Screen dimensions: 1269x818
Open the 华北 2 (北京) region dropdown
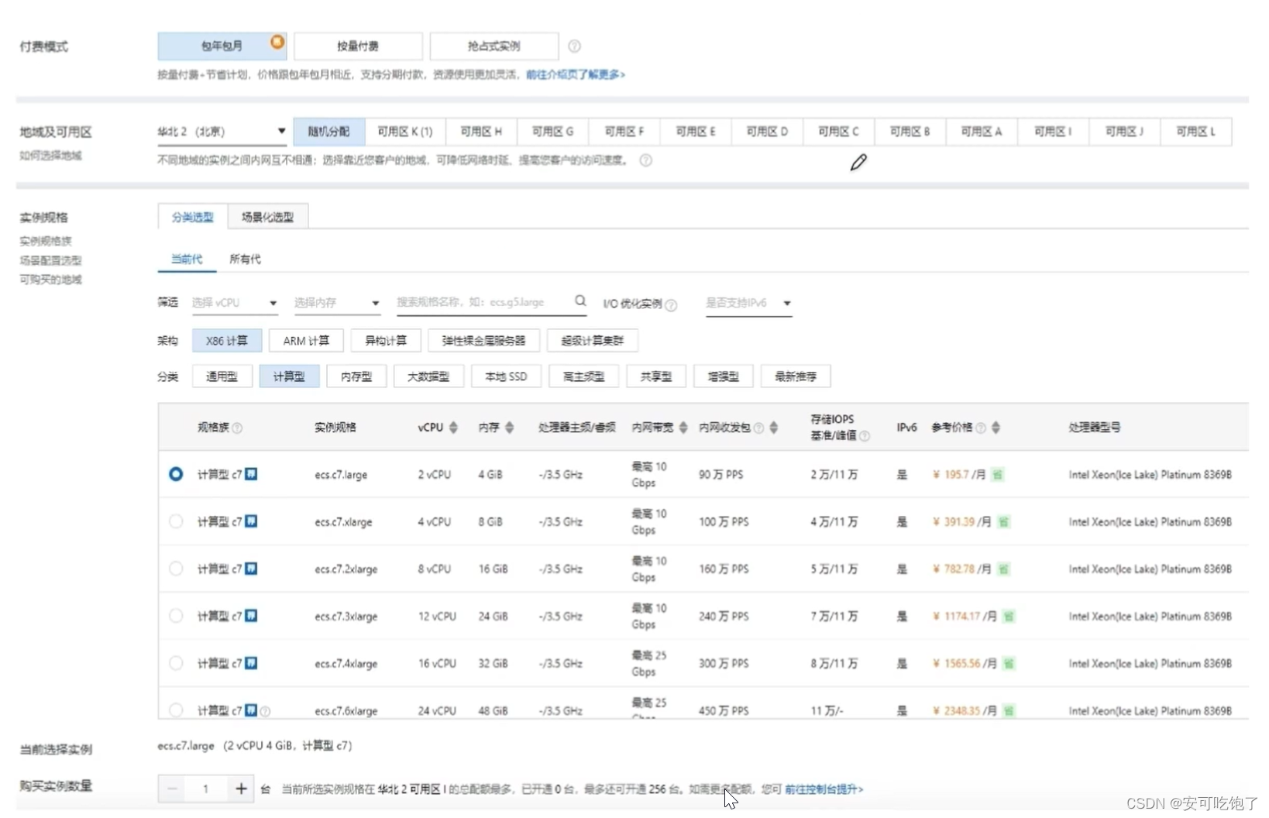point(222,132)
